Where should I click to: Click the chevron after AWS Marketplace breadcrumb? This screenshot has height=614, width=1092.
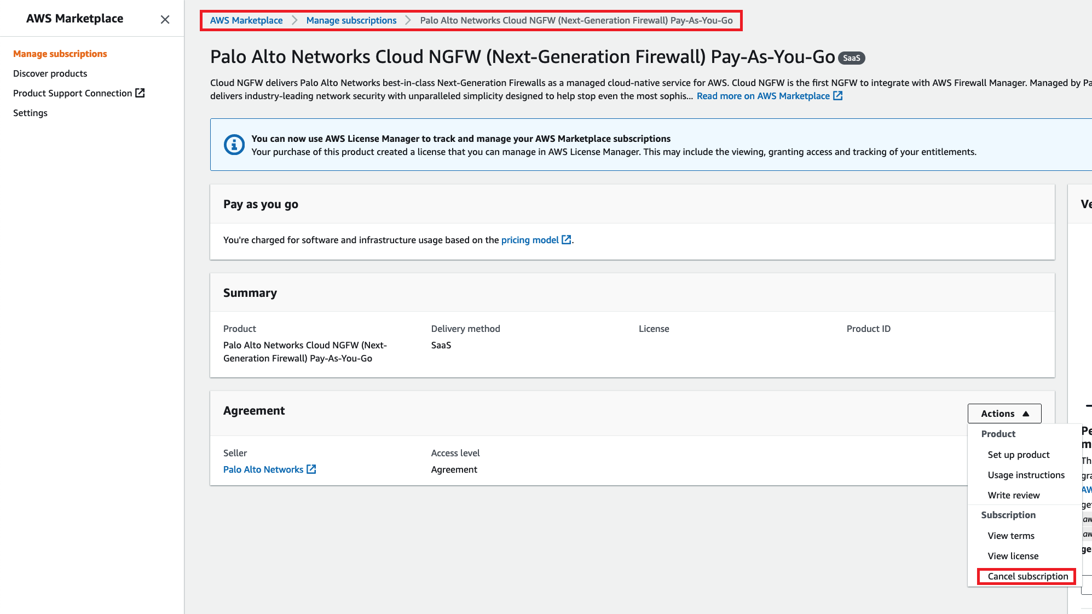click(294, 20)
